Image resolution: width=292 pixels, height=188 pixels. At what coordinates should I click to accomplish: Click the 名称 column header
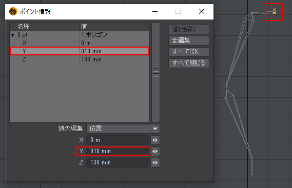pos(45,27)
